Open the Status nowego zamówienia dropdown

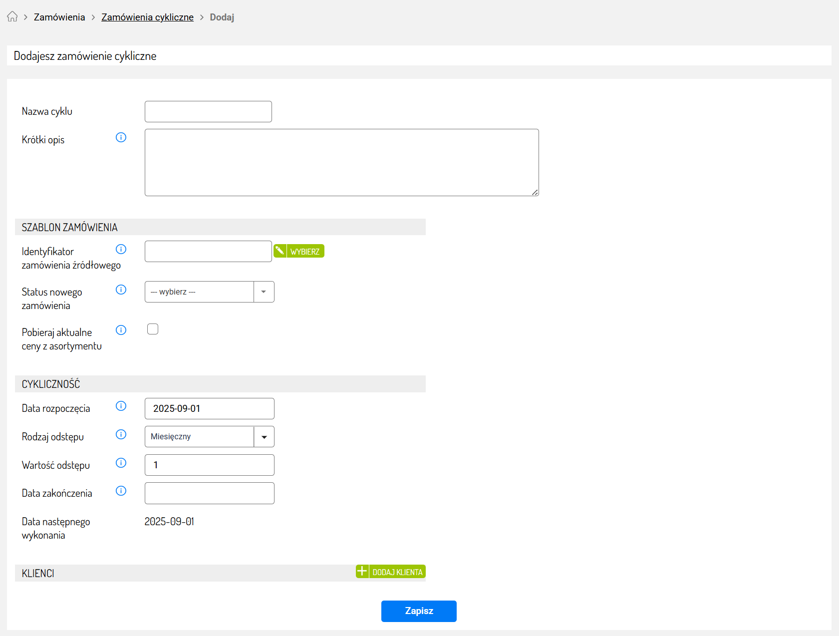pos(209,292)
